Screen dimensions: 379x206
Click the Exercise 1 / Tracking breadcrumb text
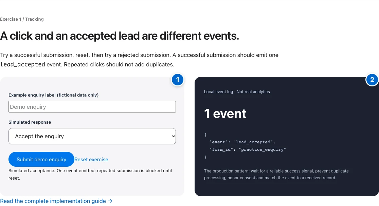click(x=22, y=19)
